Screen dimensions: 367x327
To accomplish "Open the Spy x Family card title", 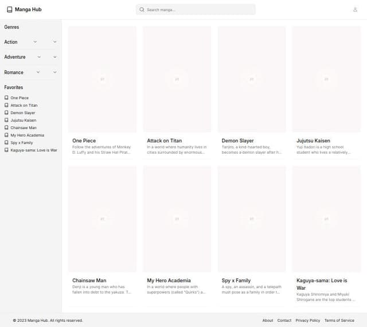I will 236,281.
